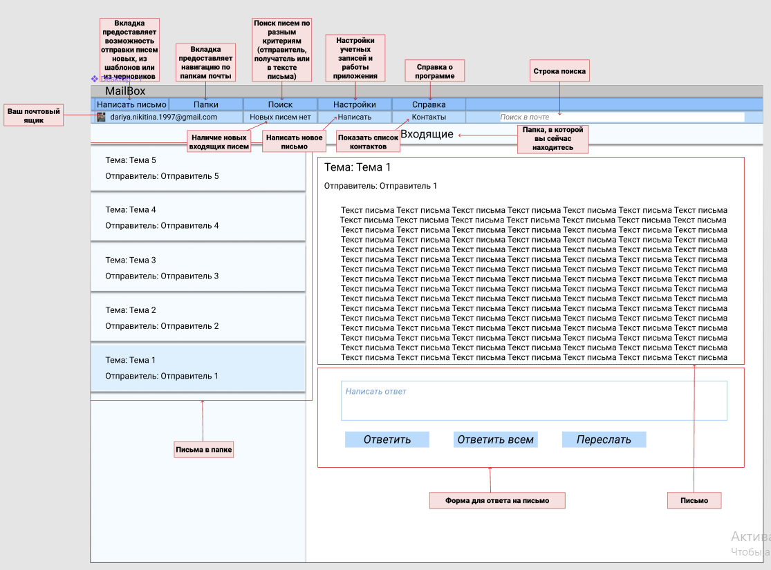Click the Новых писем нет indicator
771x570 pixels.
pyautogui.click(x=280, y=117)
